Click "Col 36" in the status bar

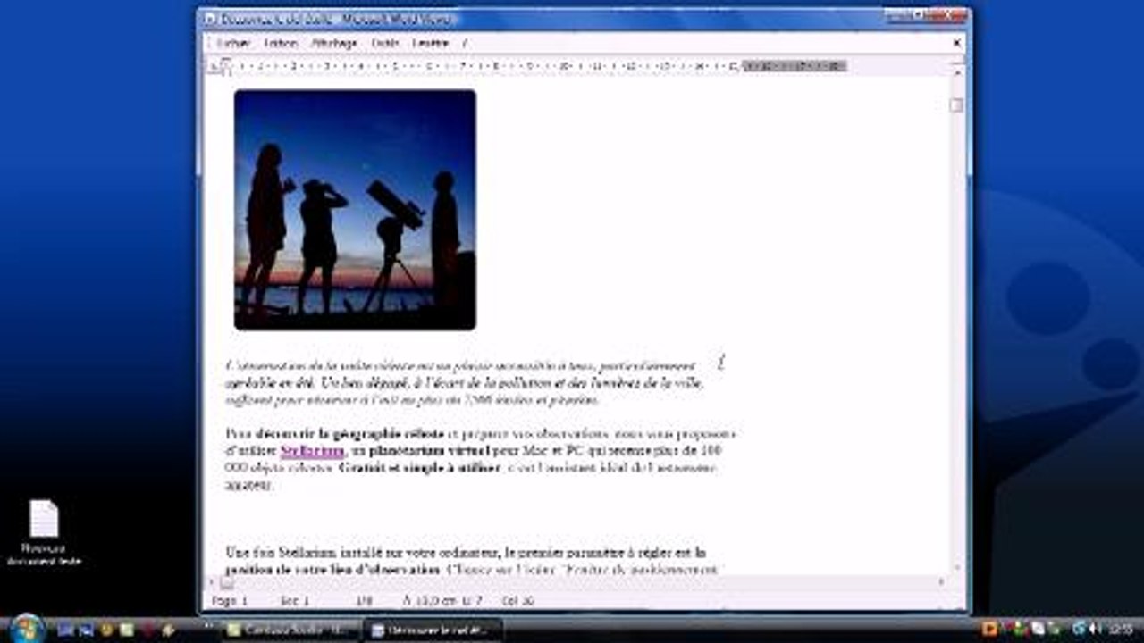(x=517, y=601)
